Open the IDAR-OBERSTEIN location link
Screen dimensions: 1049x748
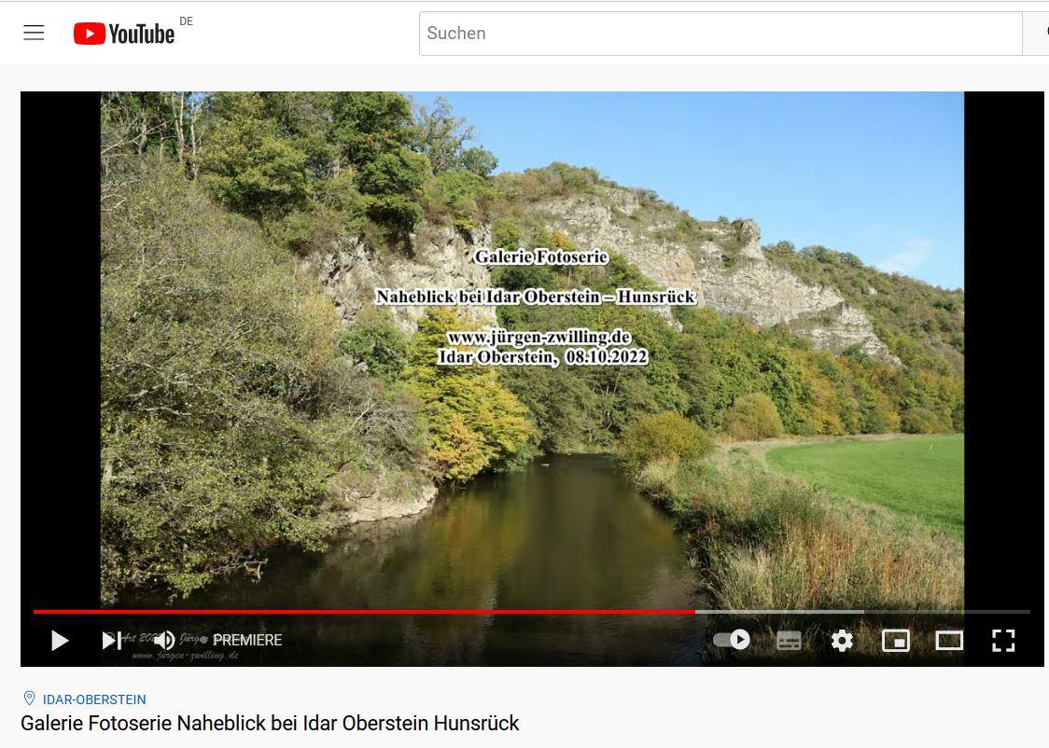pos(94,700)
